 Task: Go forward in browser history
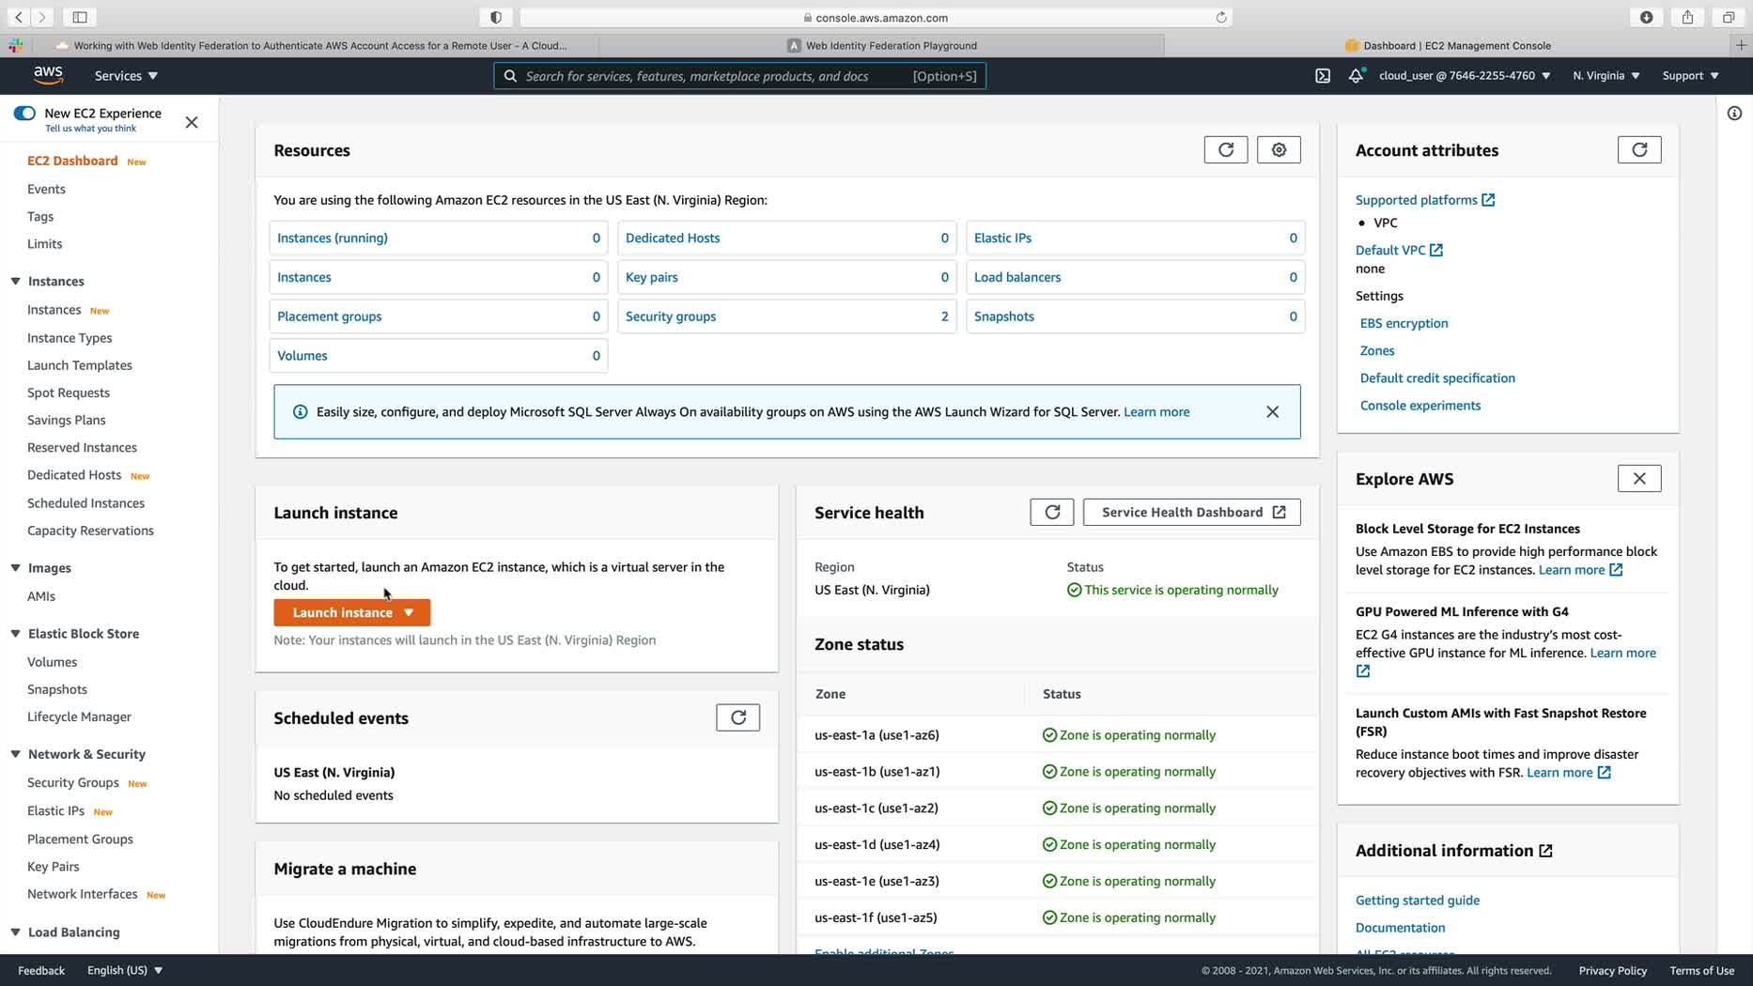[x=42, y=17]
